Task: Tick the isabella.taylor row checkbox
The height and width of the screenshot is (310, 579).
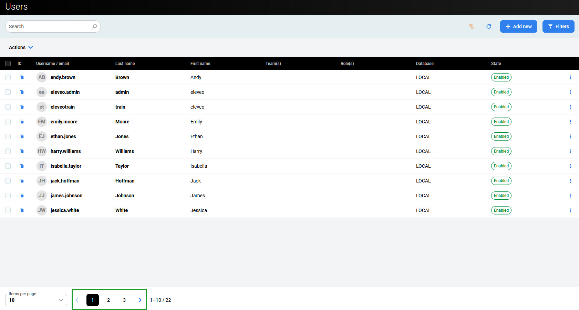Action: (x=8, y=166)
